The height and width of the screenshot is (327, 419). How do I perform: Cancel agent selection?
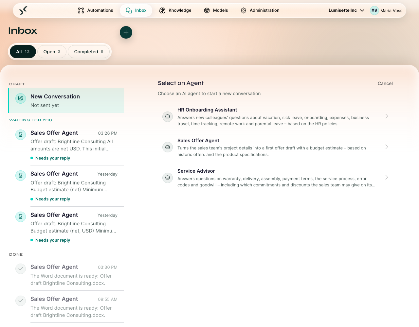tap(385, 83)
